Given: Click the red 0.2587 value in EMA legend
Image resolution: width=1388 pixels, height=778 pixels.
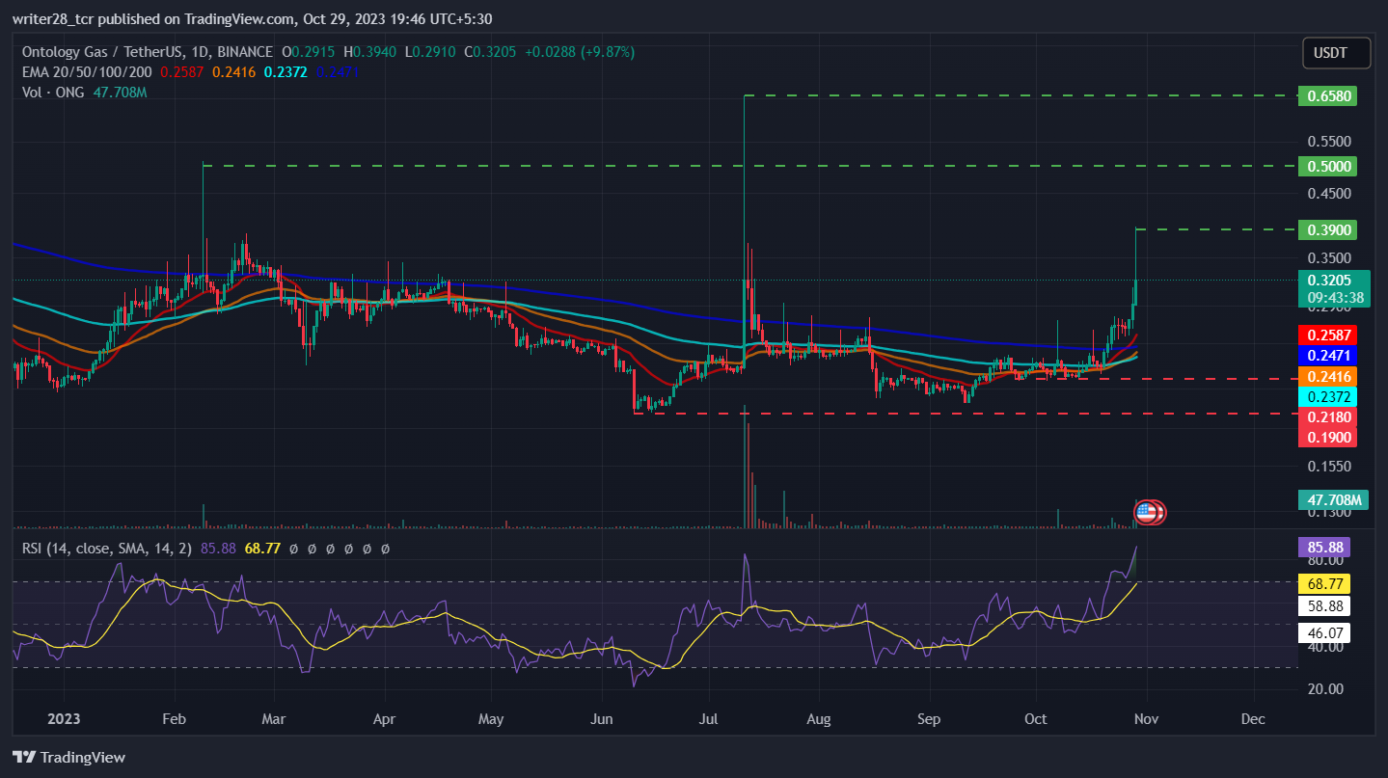Looking at the screenshot, I should click(x=181, y=71).
